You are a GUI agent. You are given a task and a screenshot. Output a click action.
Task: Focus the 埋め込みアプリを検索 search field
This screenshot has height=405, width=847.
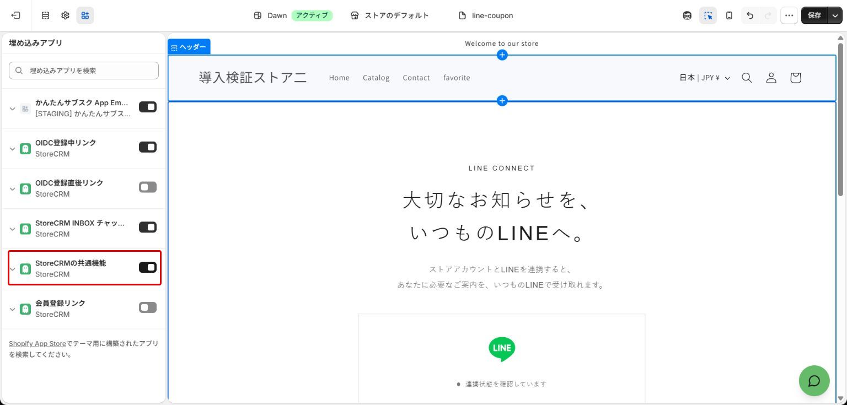[x=84, y=71]
